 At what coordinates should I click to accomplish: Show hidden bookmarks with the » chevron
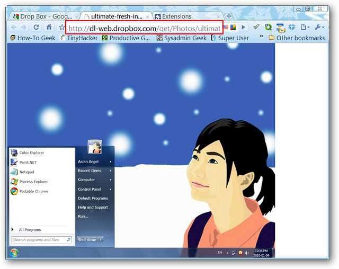click(261, 36)
